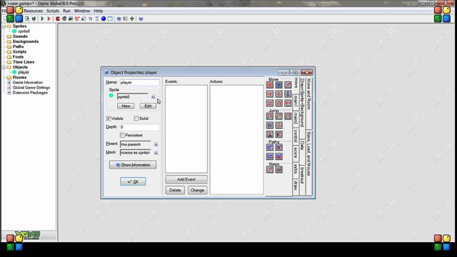Select the Bounce action icon
This screenshot has width=457, height=257.
[279, 135]
